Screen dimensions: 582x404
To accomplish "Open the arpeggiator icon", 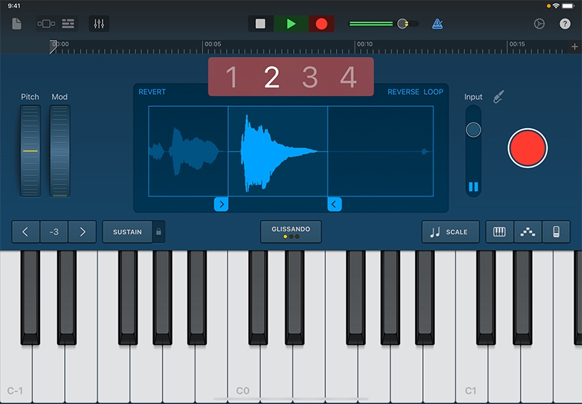I will click(x=528, y=232).
